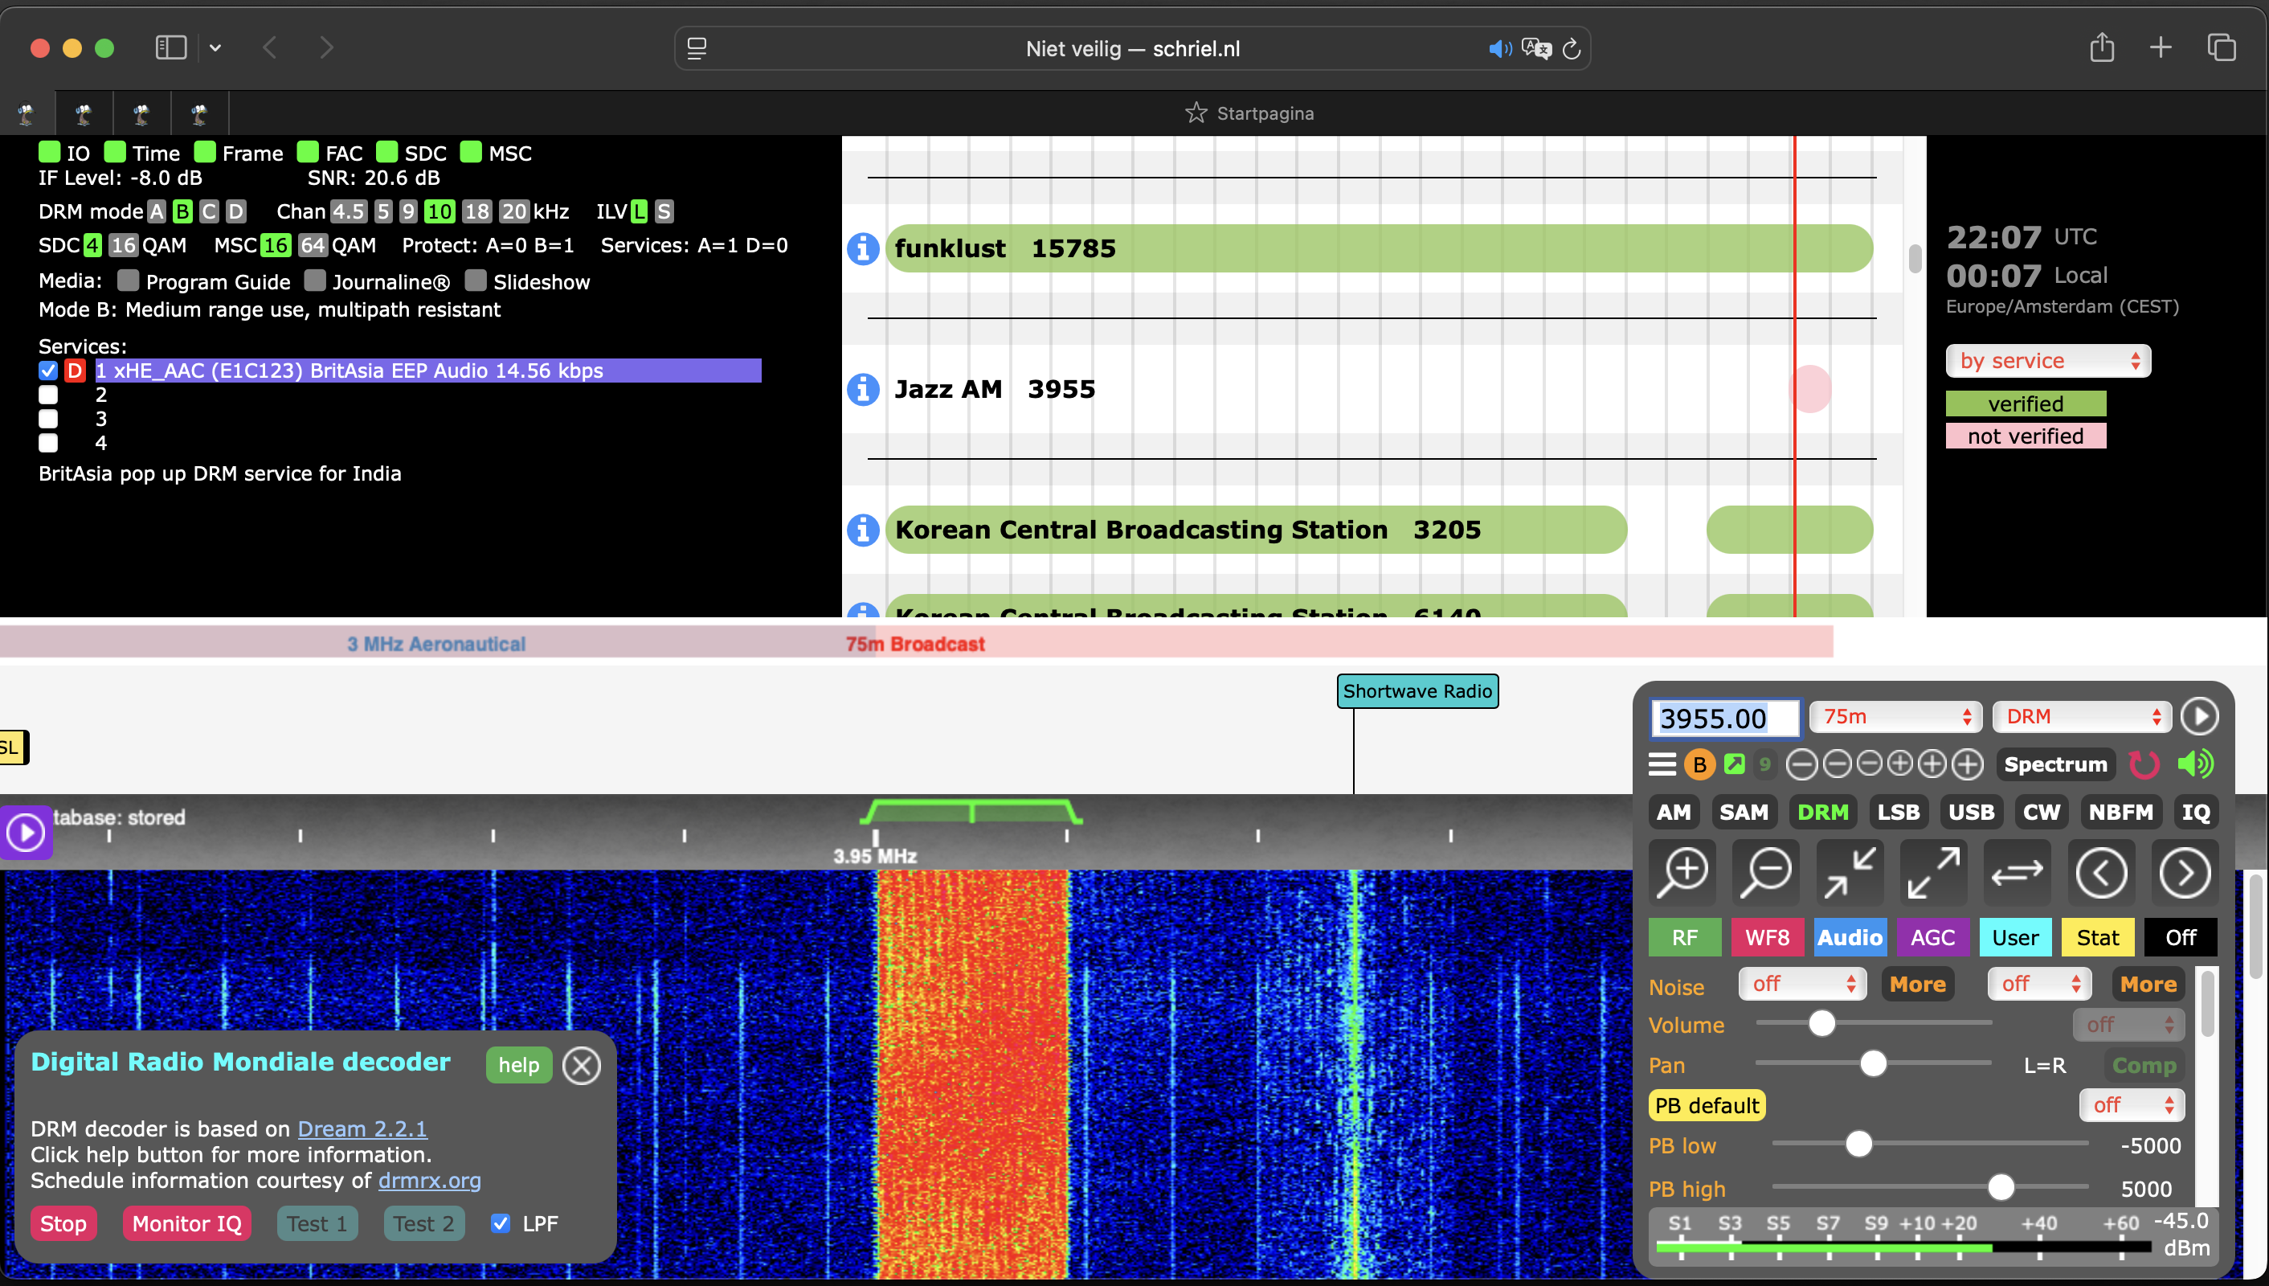This screenshot has height=1286, width=2269.
Task: Toggle the LPF checkbox
Action: pos(501,1223)
